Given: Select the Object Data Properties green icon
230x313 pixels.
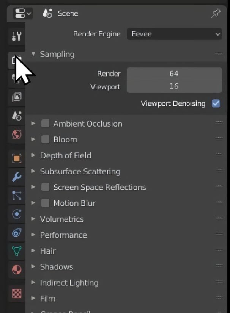Looking at the screenshot, I should (16, 251).
